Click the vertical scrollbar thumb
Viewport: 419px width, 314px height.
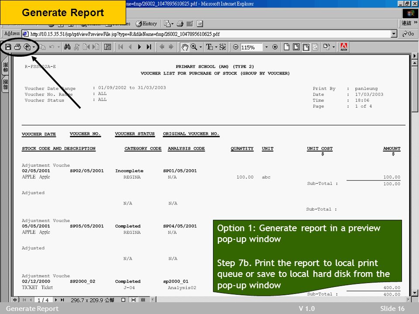click(x=415, y=89)
